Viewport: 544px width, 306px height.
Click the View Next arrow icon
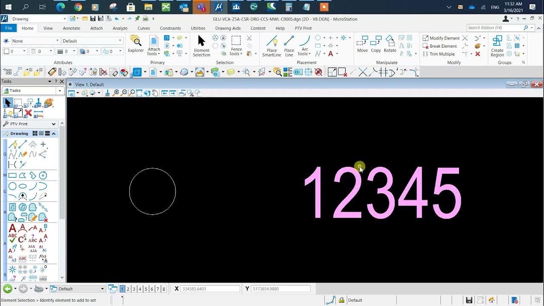click(x=173, y=93)
